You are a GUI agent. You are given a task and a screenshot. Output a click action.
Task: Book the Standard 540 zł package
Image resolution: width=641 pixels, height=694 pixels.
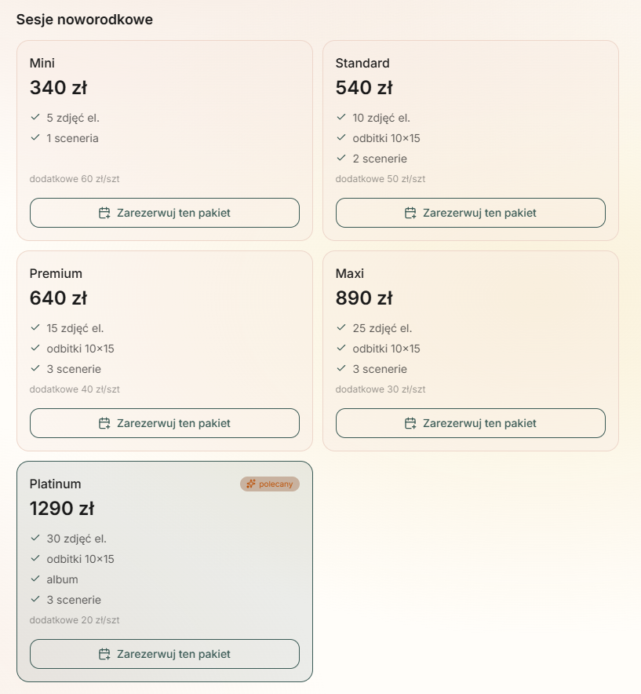point(470,213)
